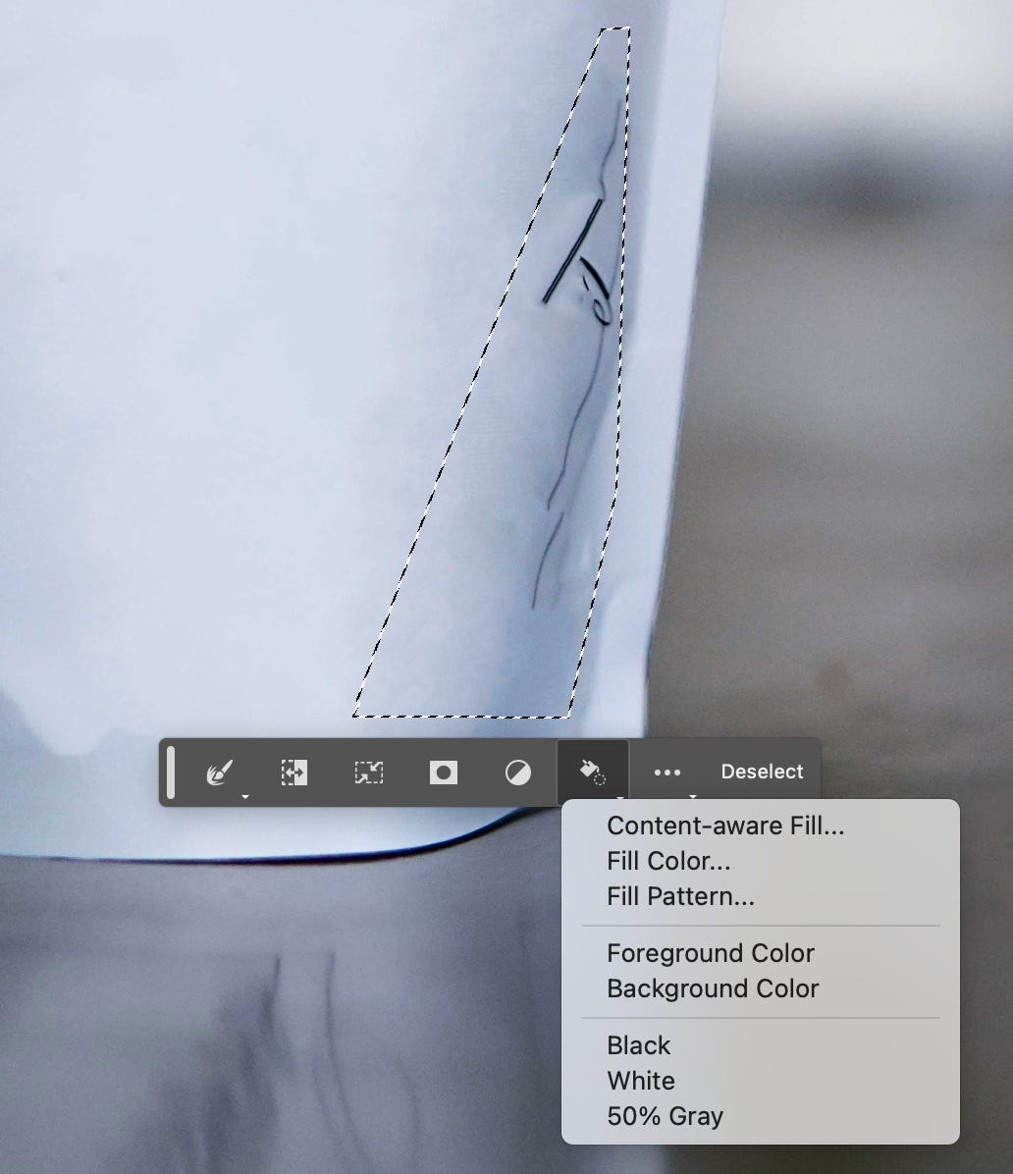Click the Create Mask icon

[x=444, y=773]
